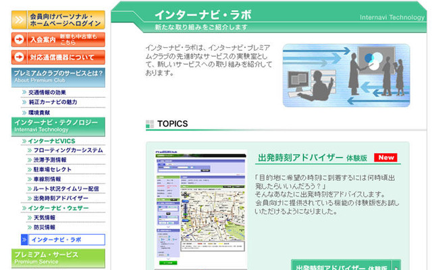Click the chevron icon next to 駐車場セレクト

coord(30,169)
